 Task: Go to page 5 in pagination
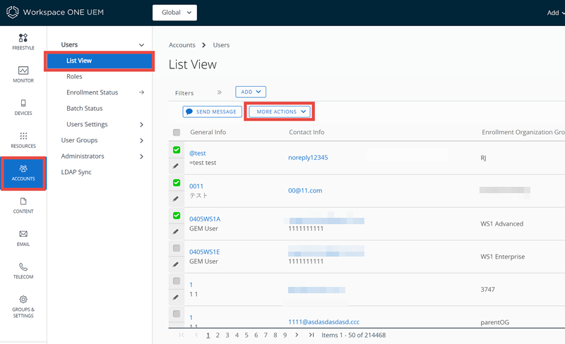(246, 335)
